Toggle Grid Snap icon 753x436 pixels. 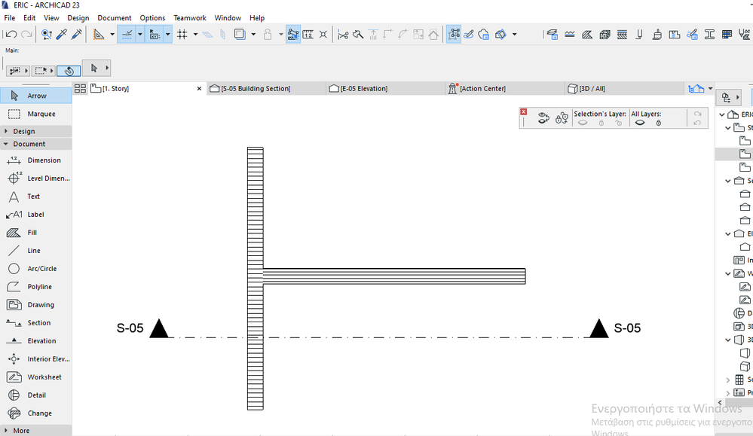point(182,35)
